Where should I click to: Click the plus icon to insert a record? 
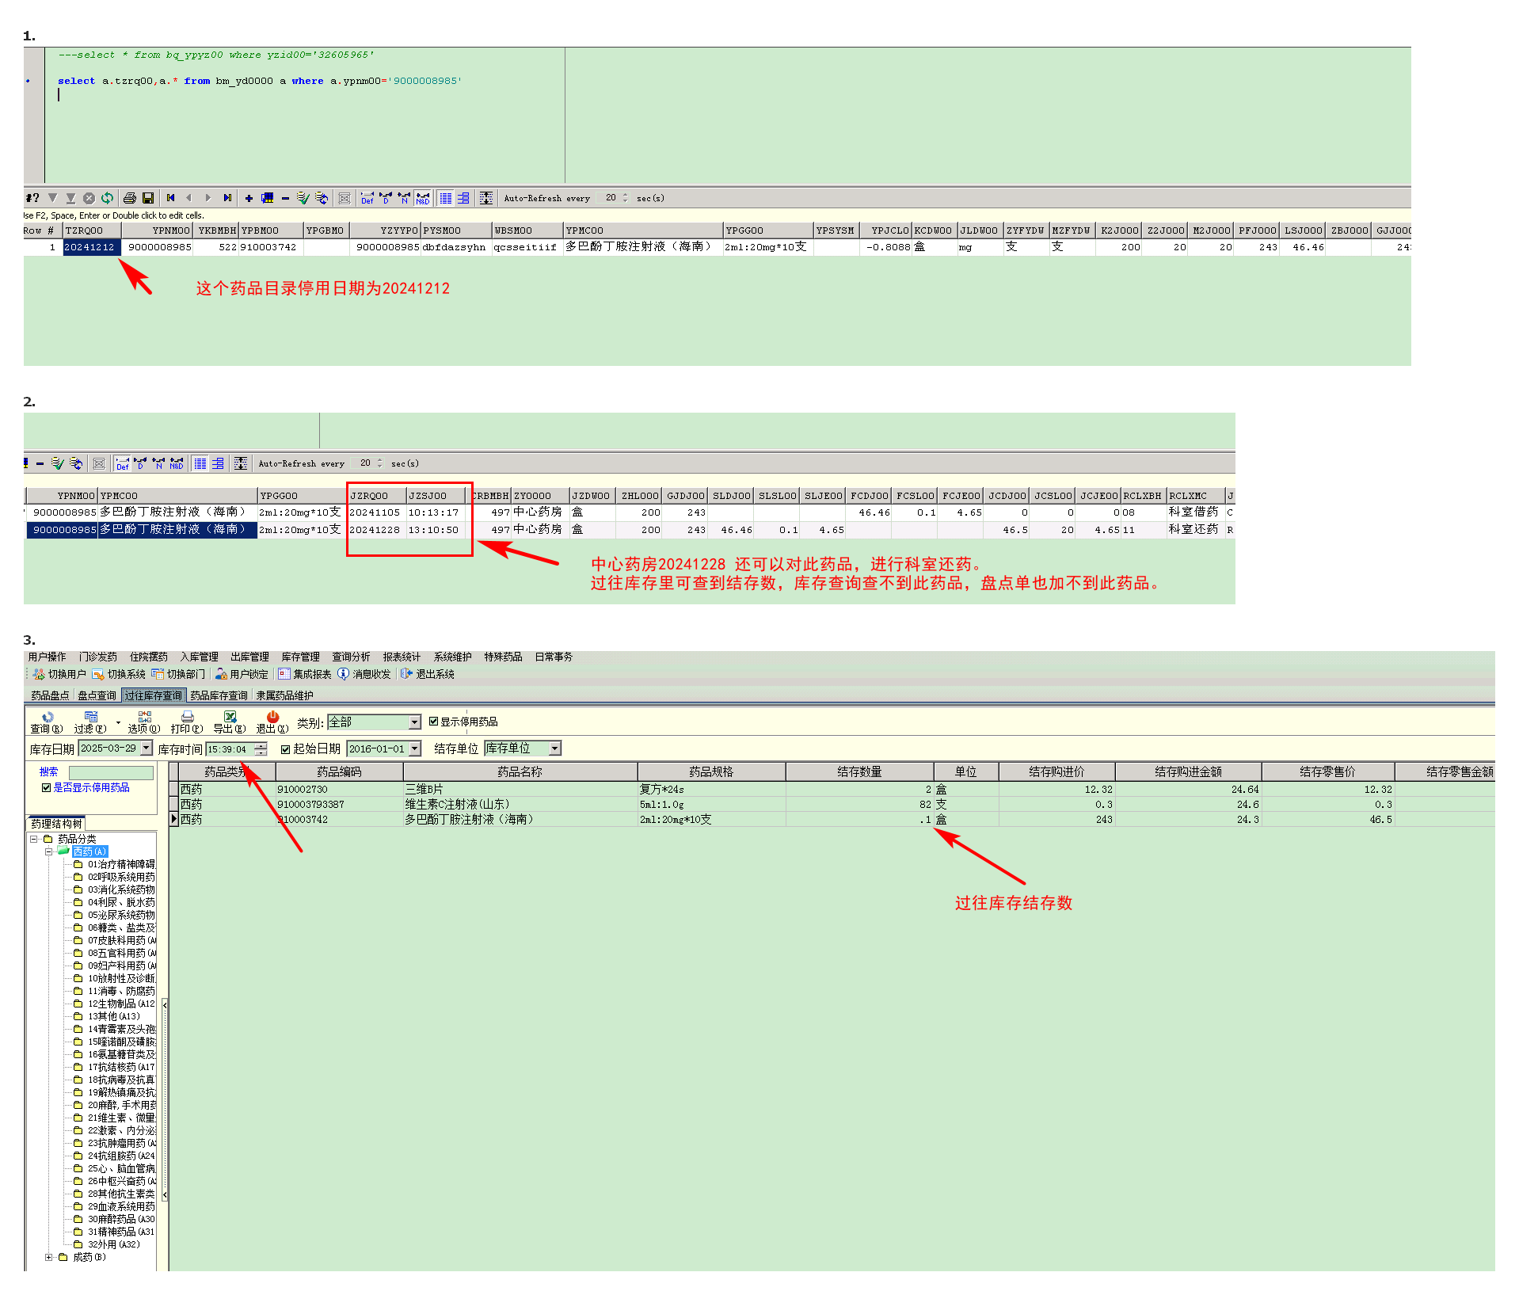pos(249,198)
